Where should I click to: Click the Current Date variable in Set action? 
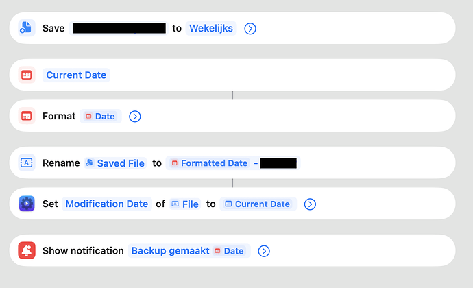click(258, 204)
